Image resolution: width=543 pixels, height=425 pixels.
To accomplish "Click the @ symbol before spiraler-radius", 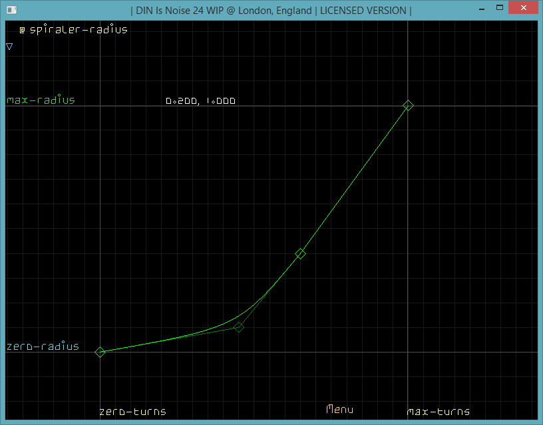I will (22, 31).
